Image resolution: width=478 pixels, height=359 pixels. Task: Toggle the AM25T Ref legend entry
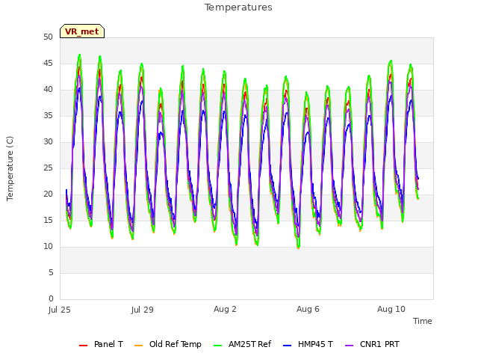pos(242,344)
